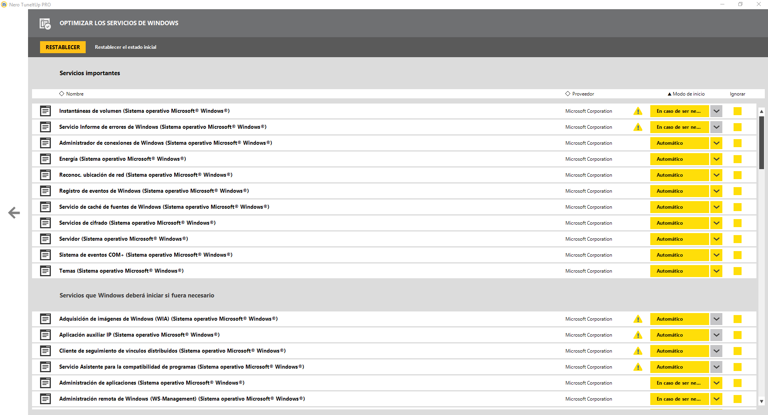768x415 pixels.
Task: Click the service icon for Instantáneas de volumen
Action: click(x=46, y=111)
